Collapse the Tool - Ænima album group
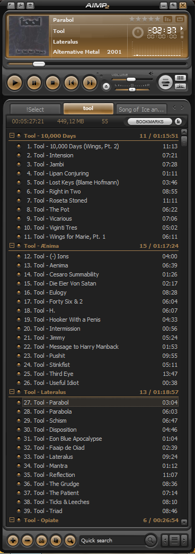The image size is (195, 554). (x=12, y=245)
